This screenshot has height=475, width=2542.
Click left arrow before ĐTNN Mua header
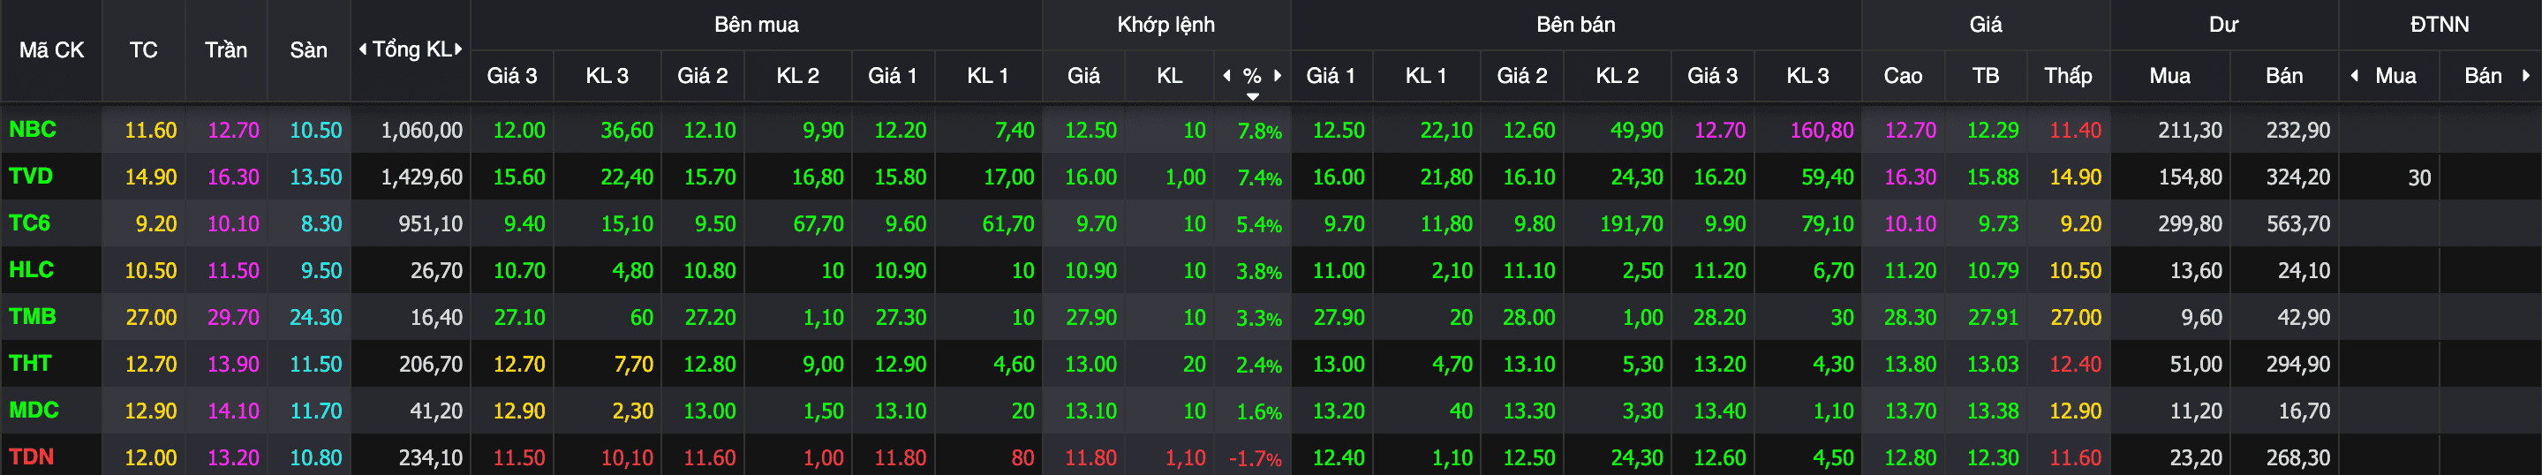2355,76
